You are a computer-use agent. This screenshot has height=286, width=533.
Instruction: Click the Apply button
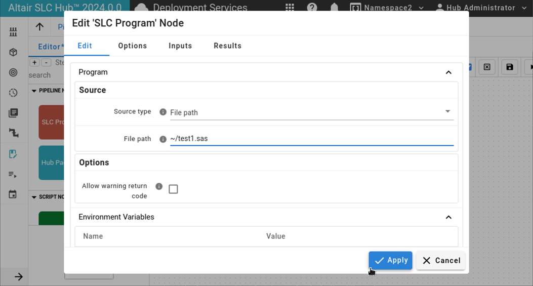[390, 261]
